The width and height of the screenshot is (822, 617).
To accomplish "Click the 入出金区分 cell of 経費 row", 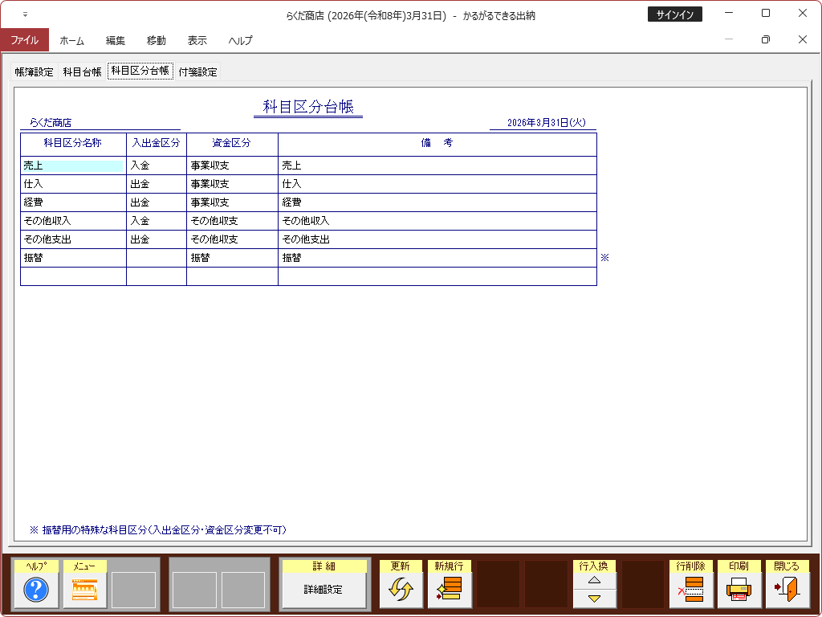I will 157,202.
